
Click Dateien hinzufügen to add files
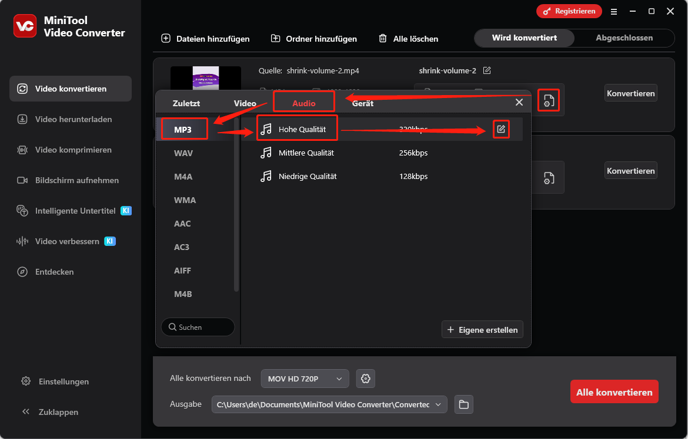click(x=205, y=39)
